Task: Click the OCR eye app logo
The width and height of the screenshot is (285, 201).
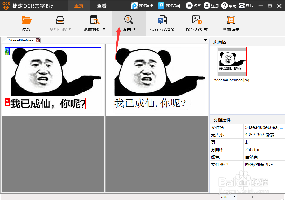Action: click(6, 6)
